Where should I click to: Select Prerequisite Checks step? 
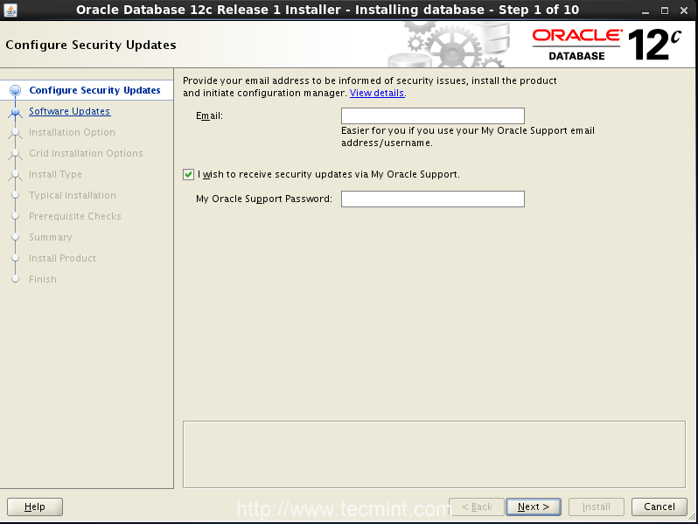tap(75, 216)
